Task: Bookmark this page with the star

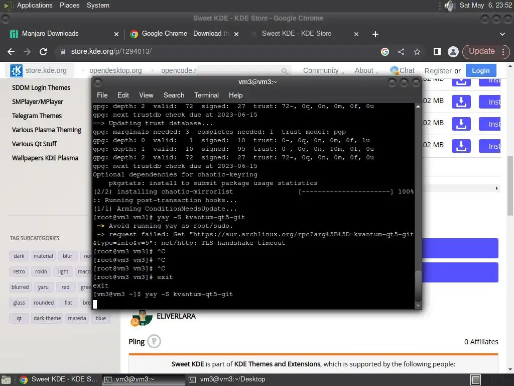Action: point(417,52)
